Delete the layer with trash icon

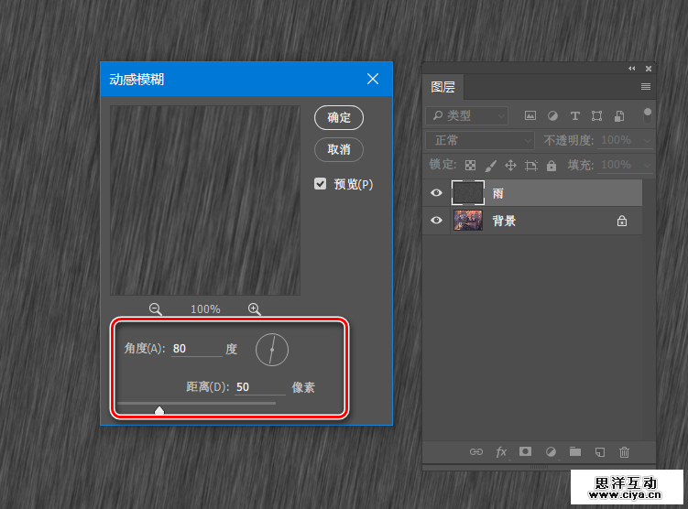point(624,452)
